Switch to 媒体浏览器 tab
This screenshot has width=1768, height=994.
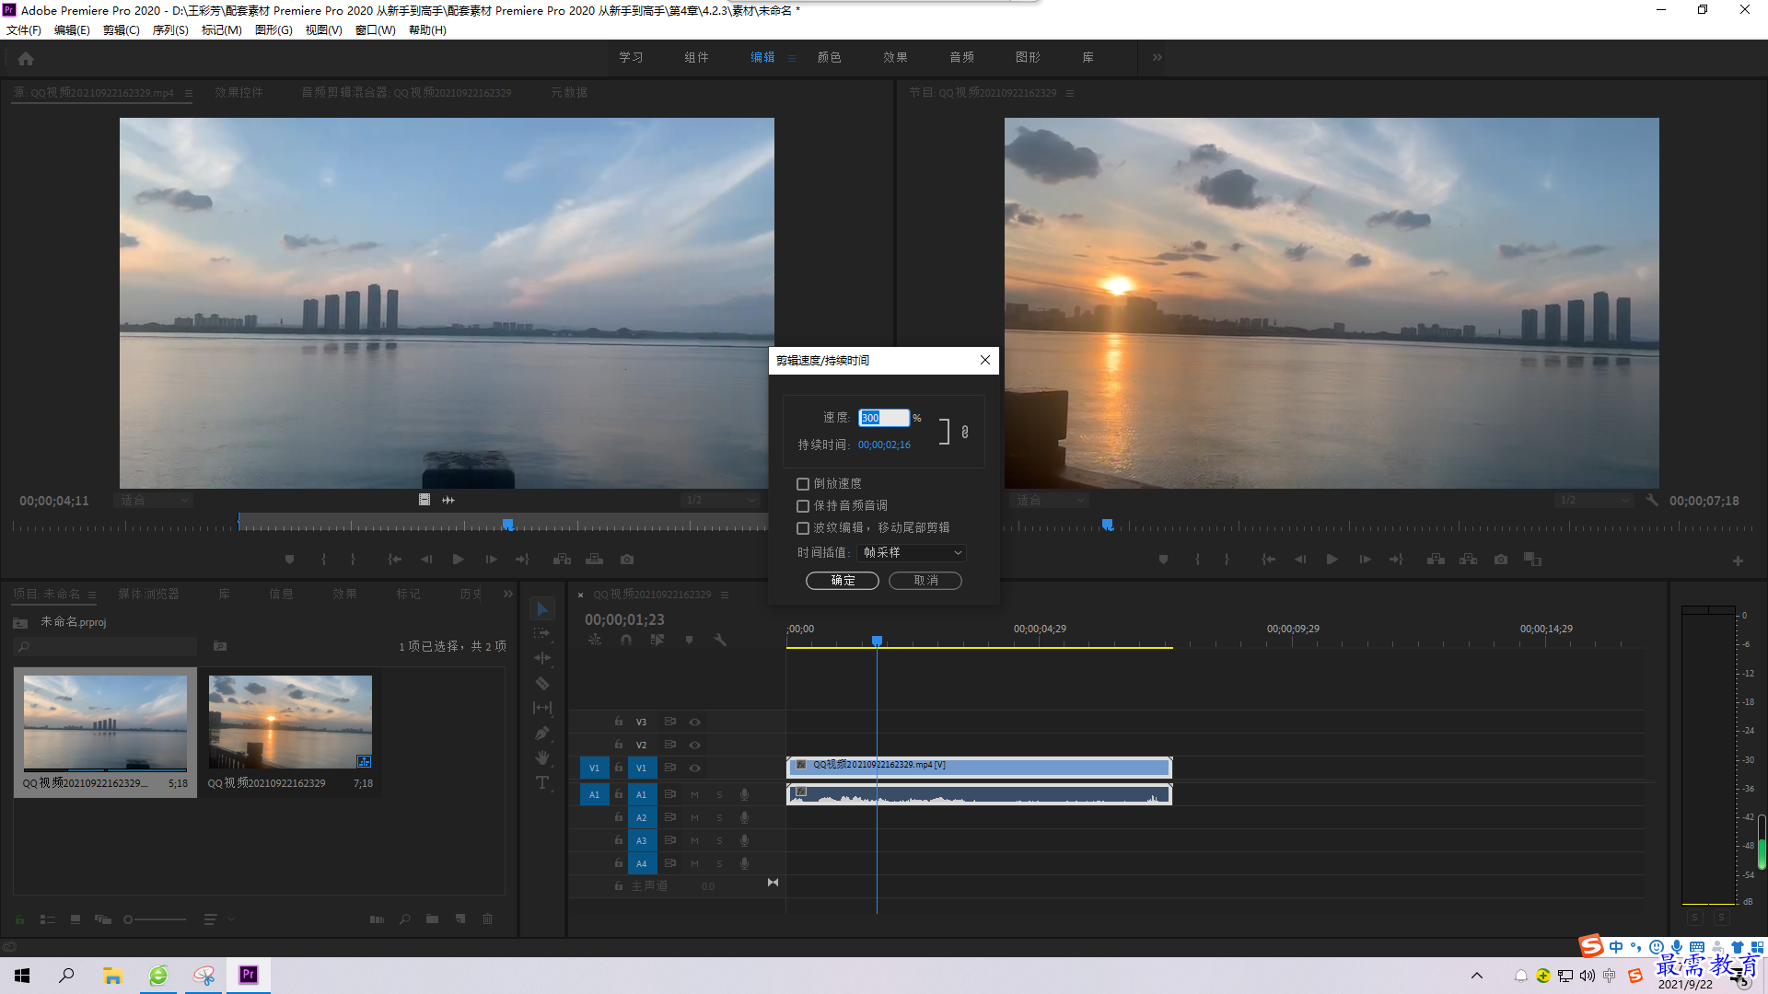[148, 595]
